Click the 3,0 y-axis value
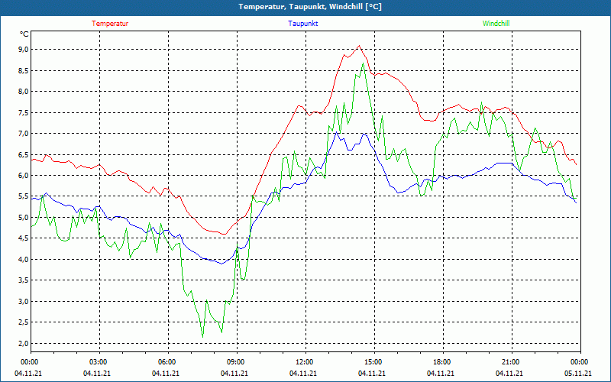611x382 pixels. (x=24, y=301)
